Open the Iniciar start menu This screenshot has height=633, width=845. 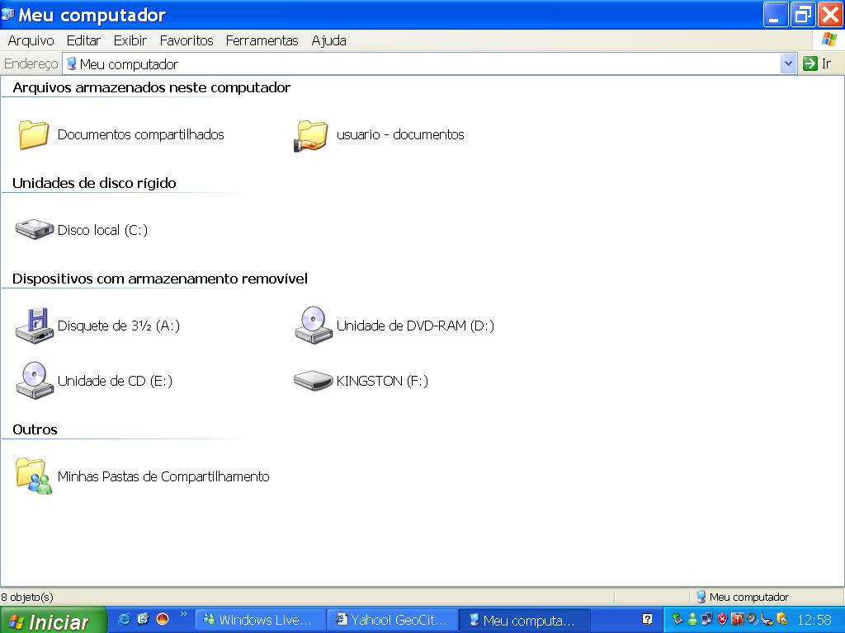53,620
